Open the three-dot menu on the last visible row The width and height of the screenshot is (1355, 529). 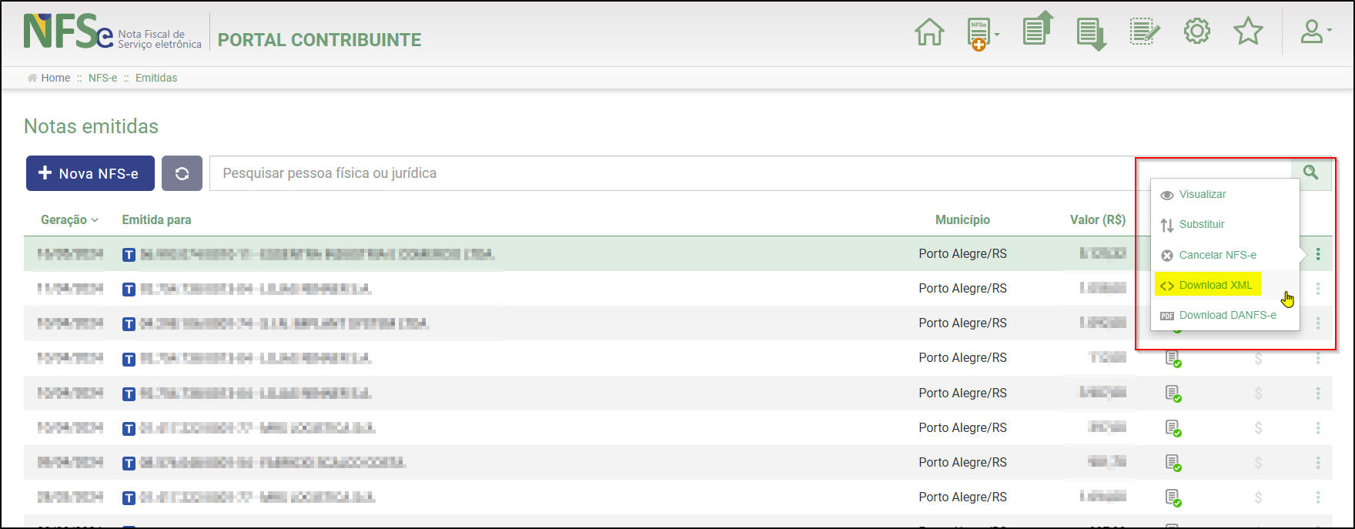tap(1318, 497)
